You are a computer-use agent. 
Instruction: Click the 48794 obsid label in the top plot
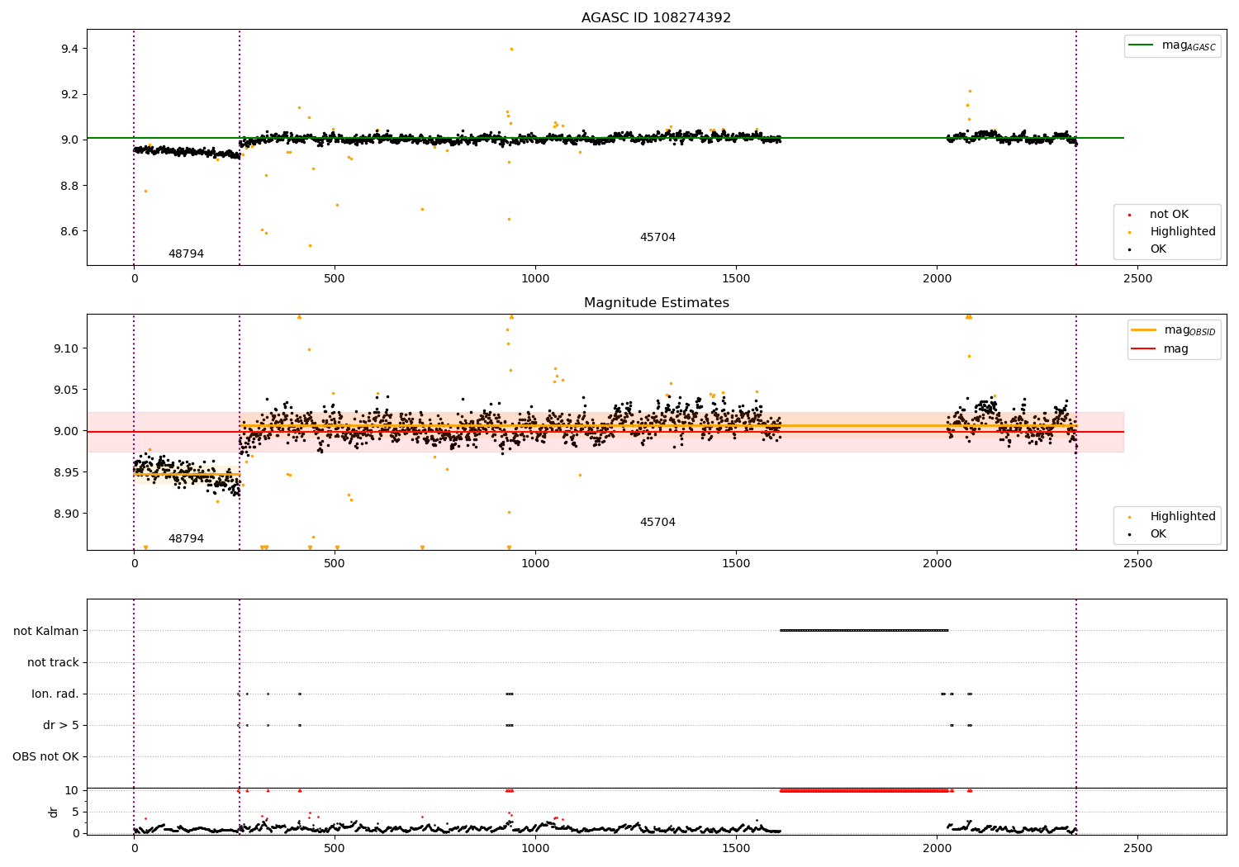click(x=186, y=254)
